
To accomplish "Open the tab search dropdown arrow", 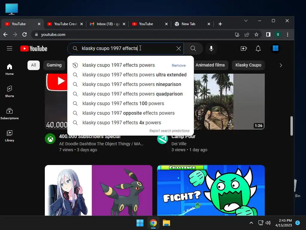I will click(x=246, y=21).
